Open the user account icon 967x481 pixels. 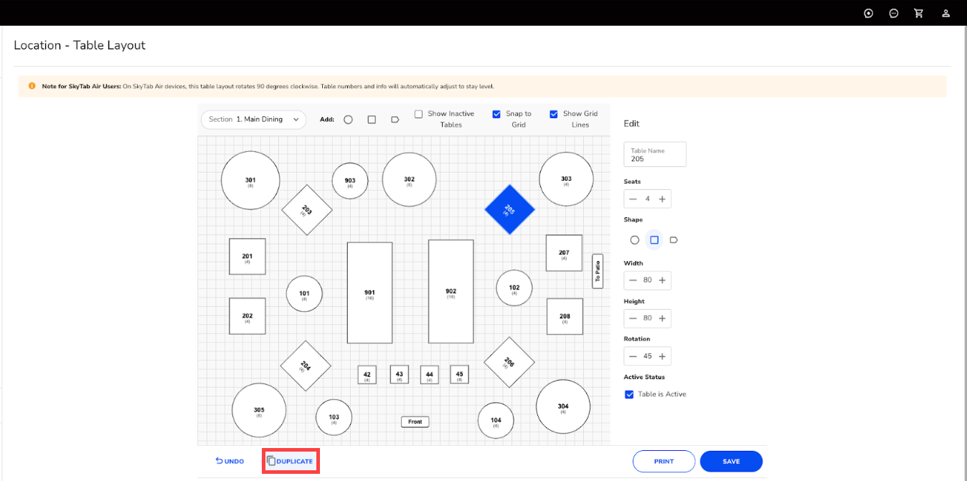coord(945,13)
